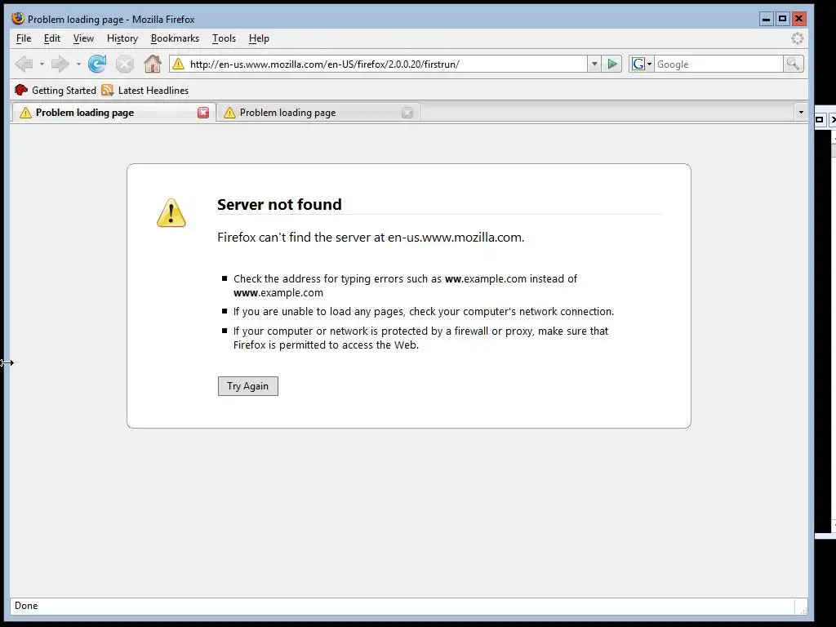Viewport: 836px width, 627px height.
Task: Open the Help menu
Action: (259, 38)
